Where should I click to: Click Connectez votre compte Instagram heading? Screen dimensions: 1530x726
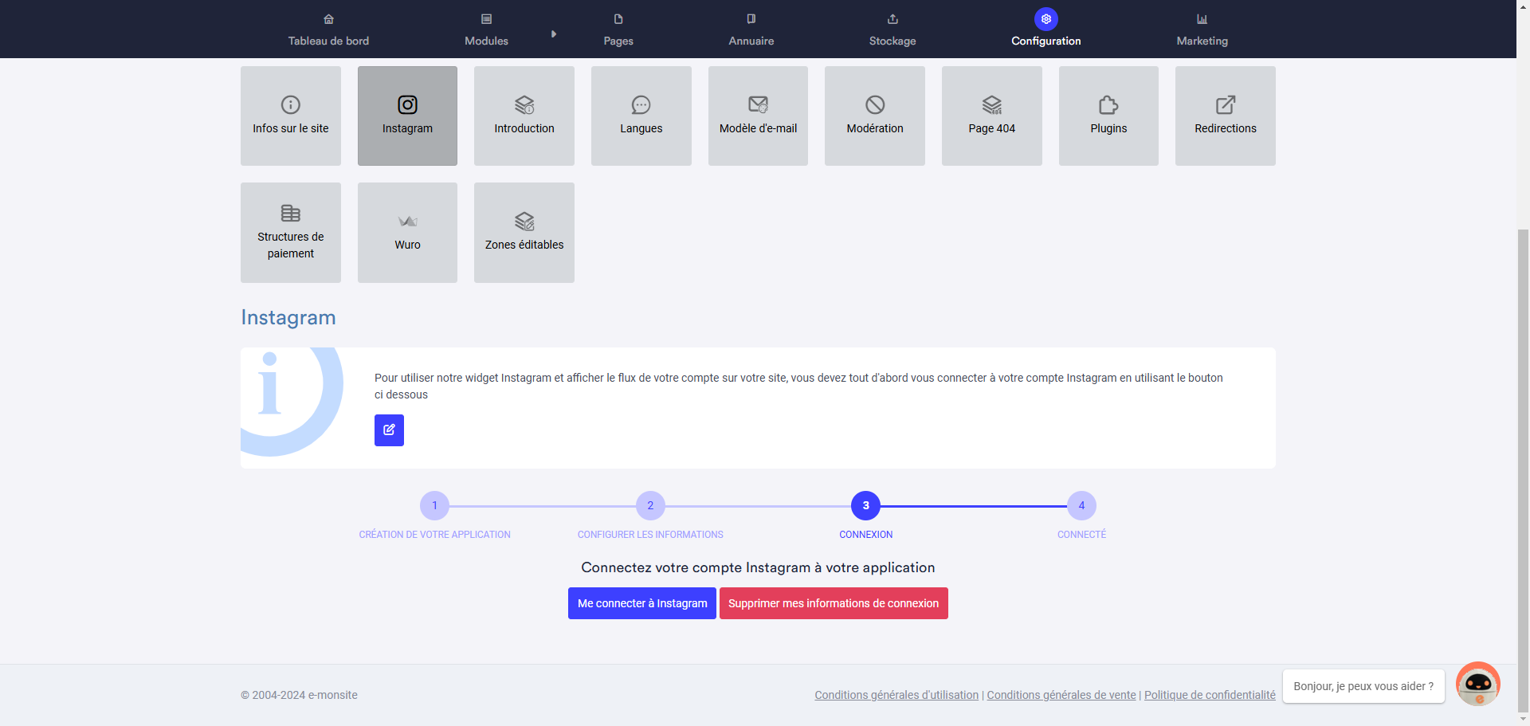[x=758, y=567]
